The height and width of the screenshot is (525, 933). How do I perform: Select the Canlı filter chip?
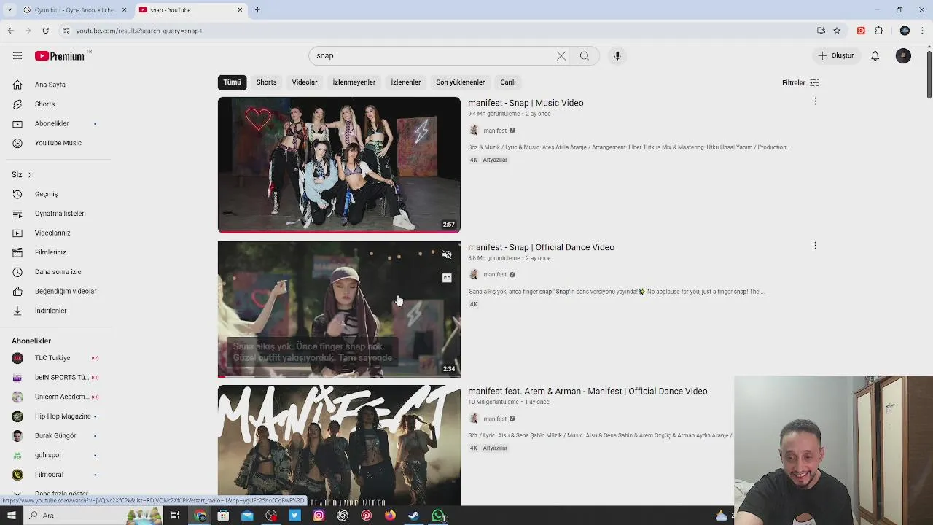pyautogui.click(x=508, y=82)
